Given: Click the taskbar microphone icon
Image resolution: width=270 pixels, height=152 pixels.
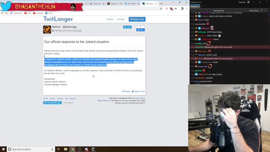Looking at the screenshot, I should [x=52, y=149].
